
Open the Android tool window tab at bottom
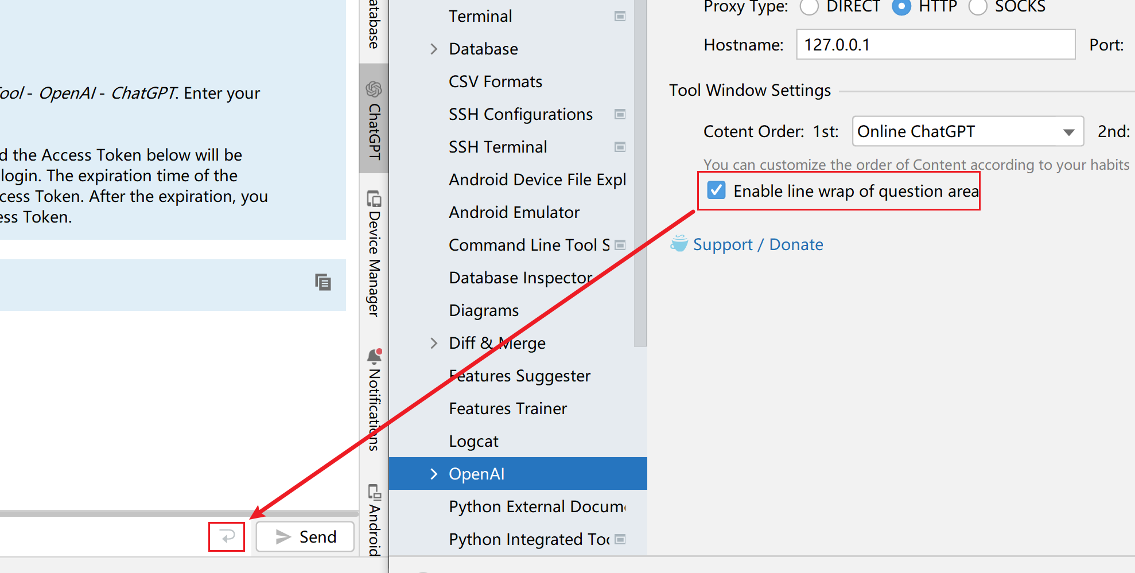tap(374, 519)
